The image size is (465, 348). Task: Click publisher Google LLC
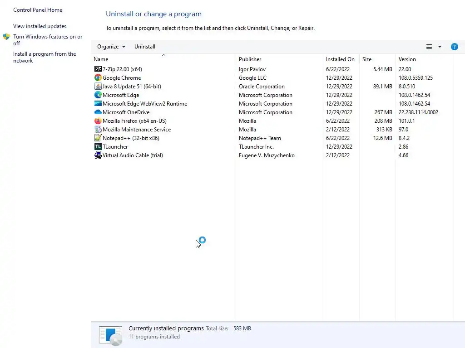(252, 77)
